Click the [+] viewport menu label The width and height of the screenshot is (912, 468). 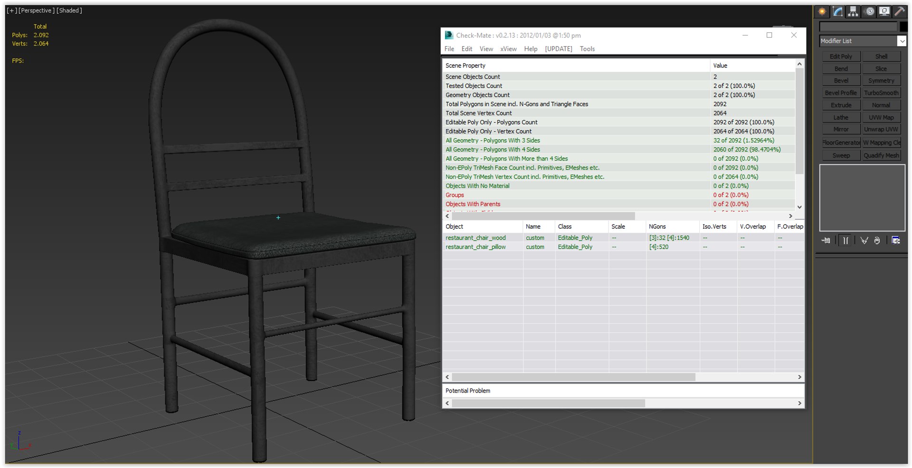[x=11, y=10]
